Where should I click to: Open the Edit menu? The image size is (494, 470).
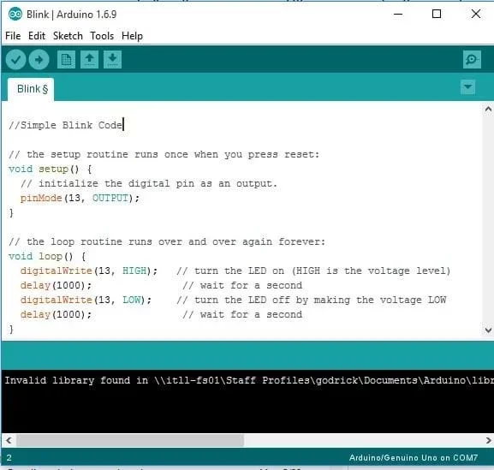click(x=37, y=36)
